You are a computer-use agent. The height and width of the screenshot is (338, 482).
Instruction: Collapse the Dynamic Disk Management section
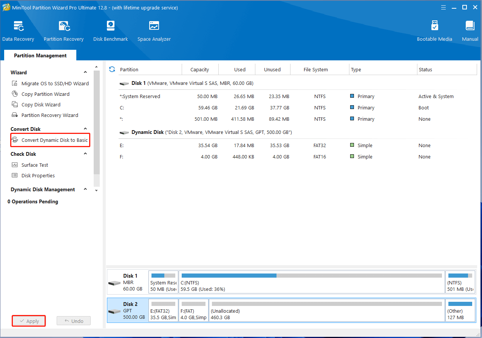click(x=85, y=189)
